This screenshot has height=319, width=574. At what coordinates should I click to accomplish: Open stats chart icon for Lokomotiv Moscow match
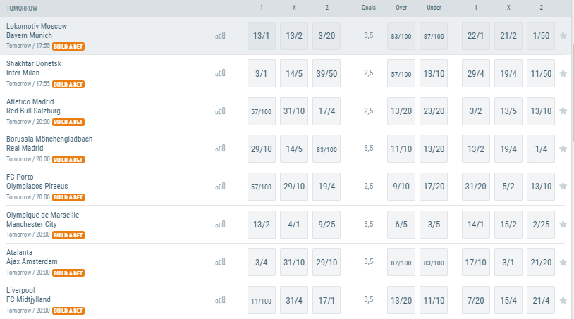221,36
